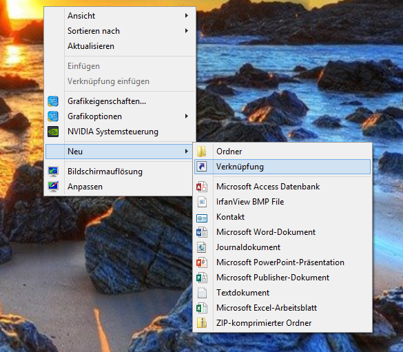This screenshot has width=403, height=352.
Task: Open the Neu submenu arrow
Action: tap(186, 152)
